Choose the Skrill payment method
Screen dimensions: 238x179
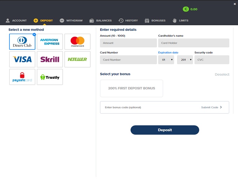point(50,59)
